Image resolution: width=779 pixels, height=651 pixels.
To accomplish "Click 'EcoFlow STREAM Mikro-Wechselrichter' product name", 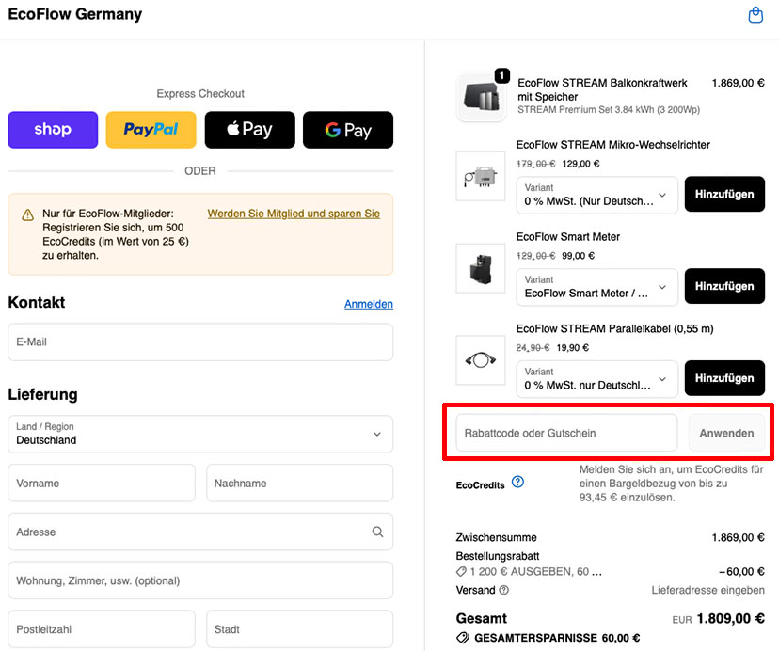I will [x=613, y=145].
